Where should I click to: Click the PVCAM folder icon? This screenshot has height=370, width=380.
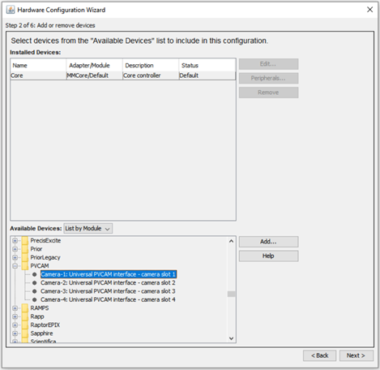coord(25,266)
